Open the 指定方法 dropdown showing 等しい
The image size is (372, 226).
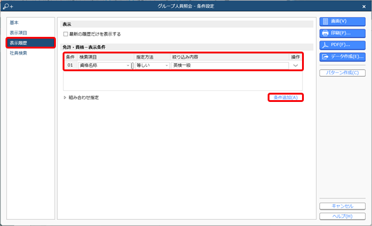click(x=152, y=65)
